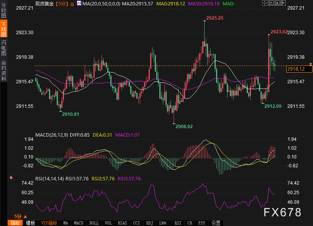
Task: Click the MA chart indicator icon
Action: click(x=79, y=3)
